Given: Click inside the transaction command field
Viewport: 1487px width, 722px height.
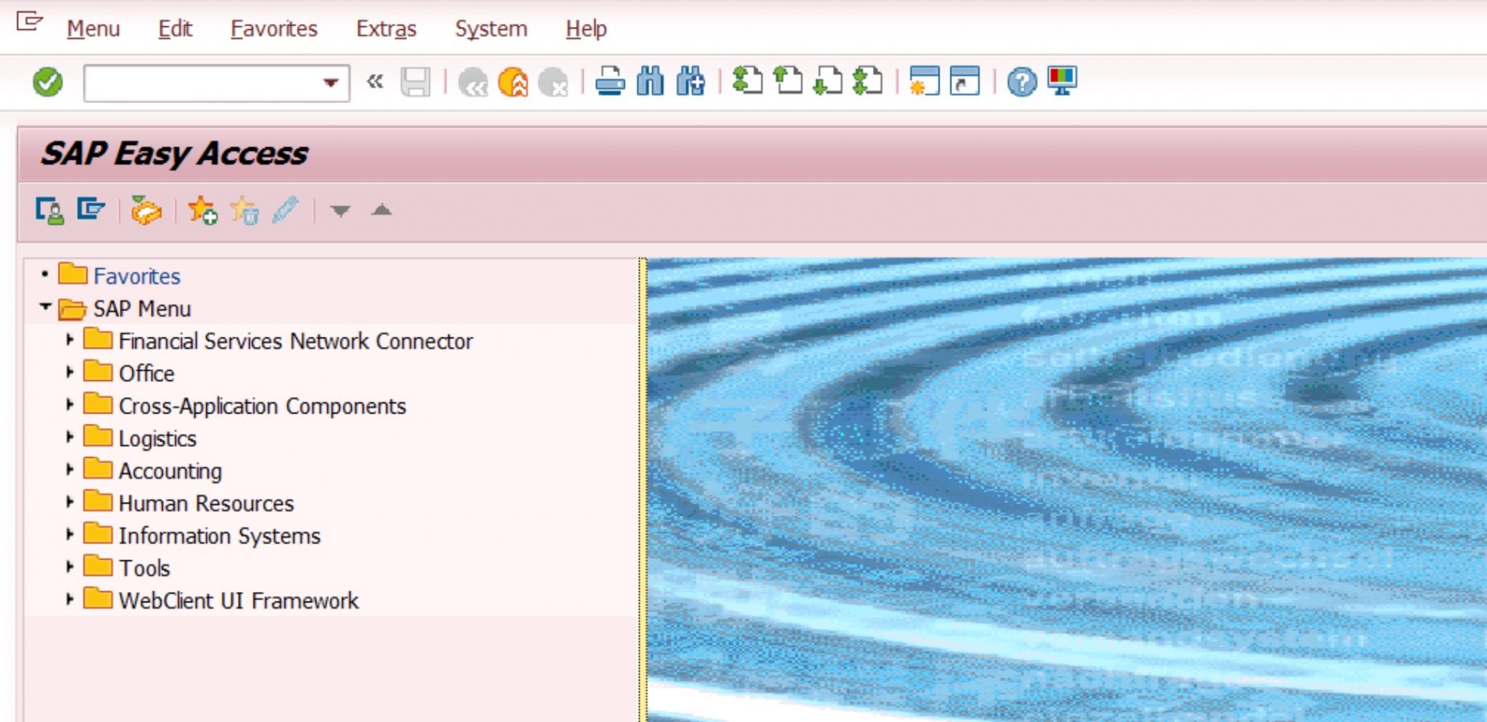Looking at the screenshot, I should coord(203,83).
